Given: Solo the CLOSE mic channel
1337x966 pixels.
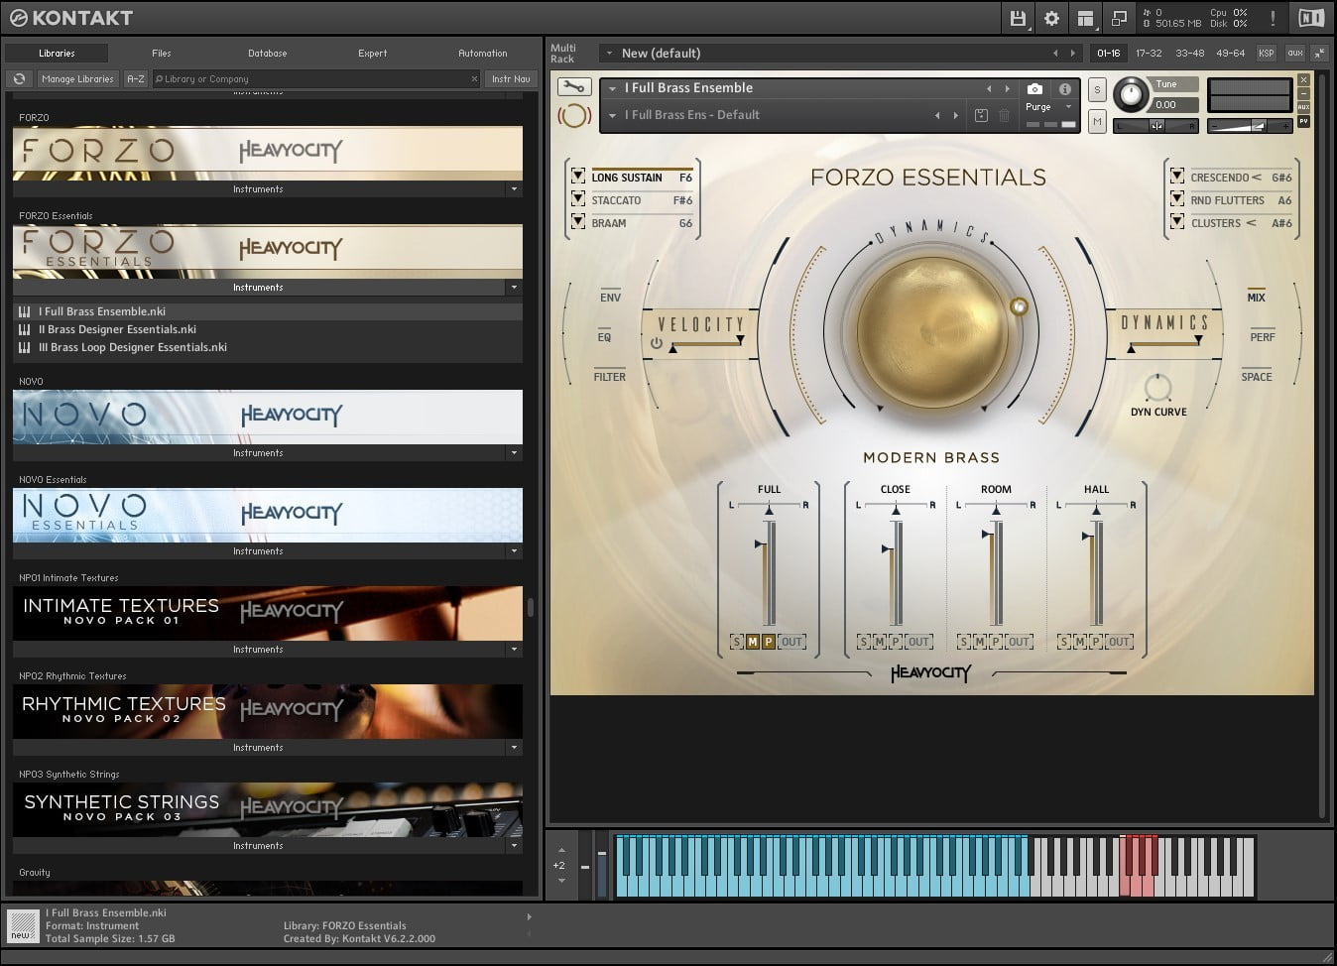Looking at the screenshot, I should [x=864, y=642].
